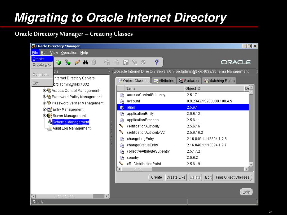Image resolution: width=287 pixels, height=215 pixels.
Task: Select the changeStatusEntry row
Action: 183,145
